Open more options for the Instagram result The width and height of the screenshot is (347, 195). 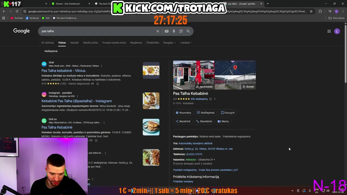click(x=77, y=96)
